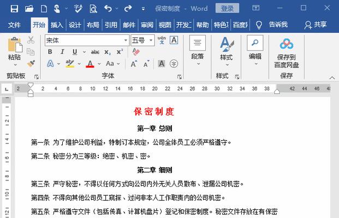Click the enclosed character 字 icon
Screen dimensions: 339x218
[x=174, y=64]
